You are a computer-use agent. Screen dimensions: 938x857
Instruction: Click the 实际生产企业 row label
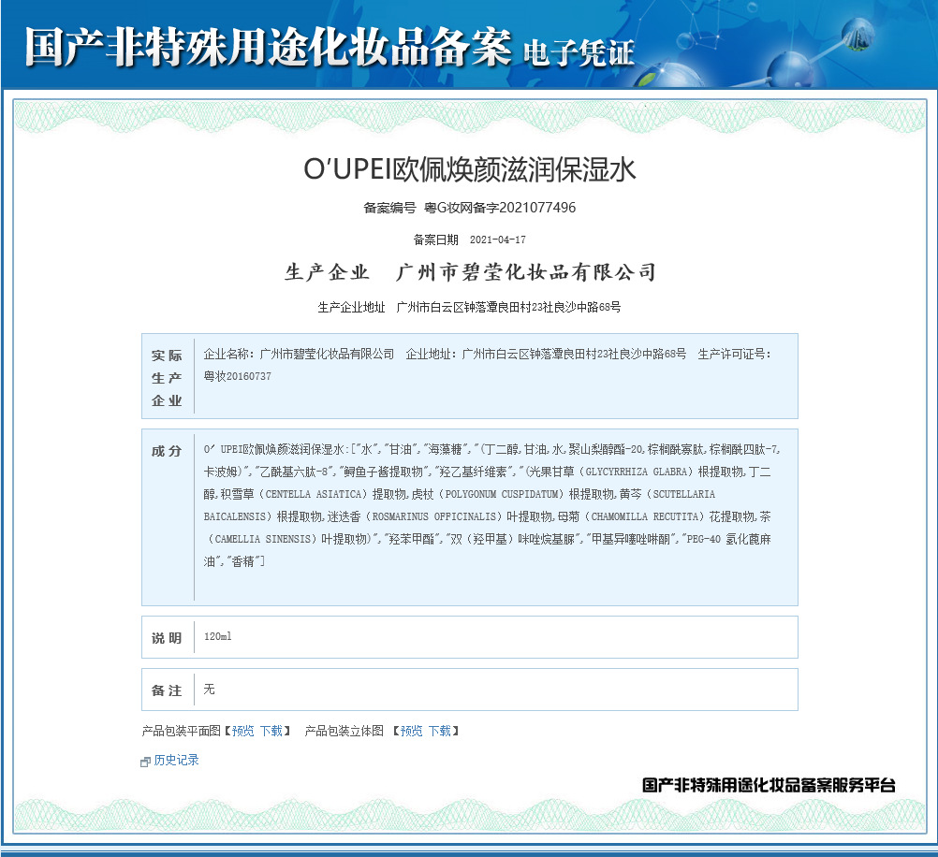167,378
